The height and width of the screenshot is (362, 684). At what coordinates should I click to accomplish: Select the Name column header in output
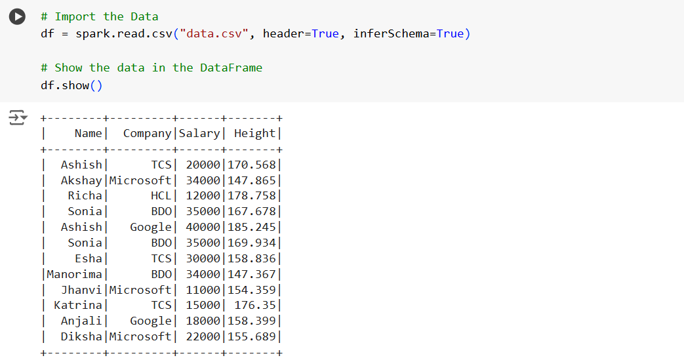pyautogui.click(x=88, y=133)
